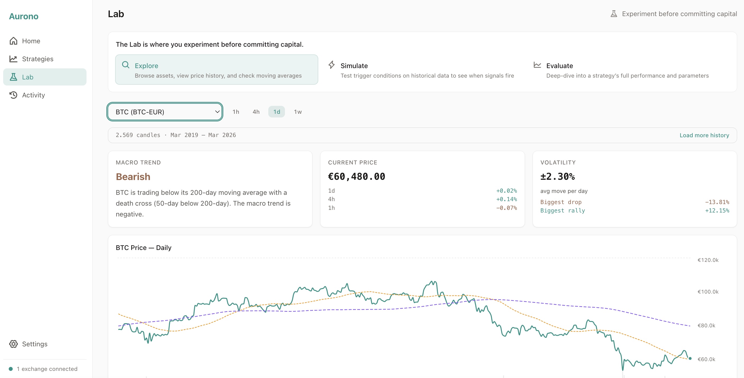
Task: Click the Evaluate chart icon
Action: [537, 65]
